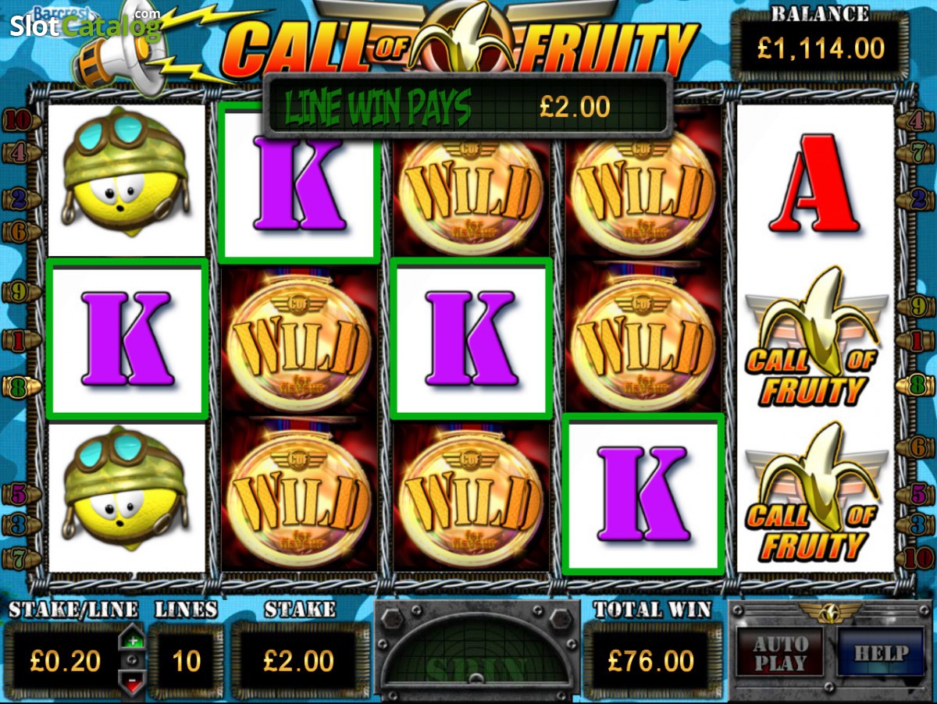The width and height of the screenshot is (937, 704).
Task: Click the Line Win Pays banner
Action: 468,106
